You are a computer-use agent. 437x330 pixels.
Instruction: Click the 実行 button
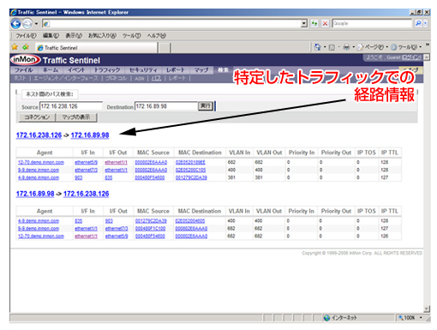click(206, 106)
